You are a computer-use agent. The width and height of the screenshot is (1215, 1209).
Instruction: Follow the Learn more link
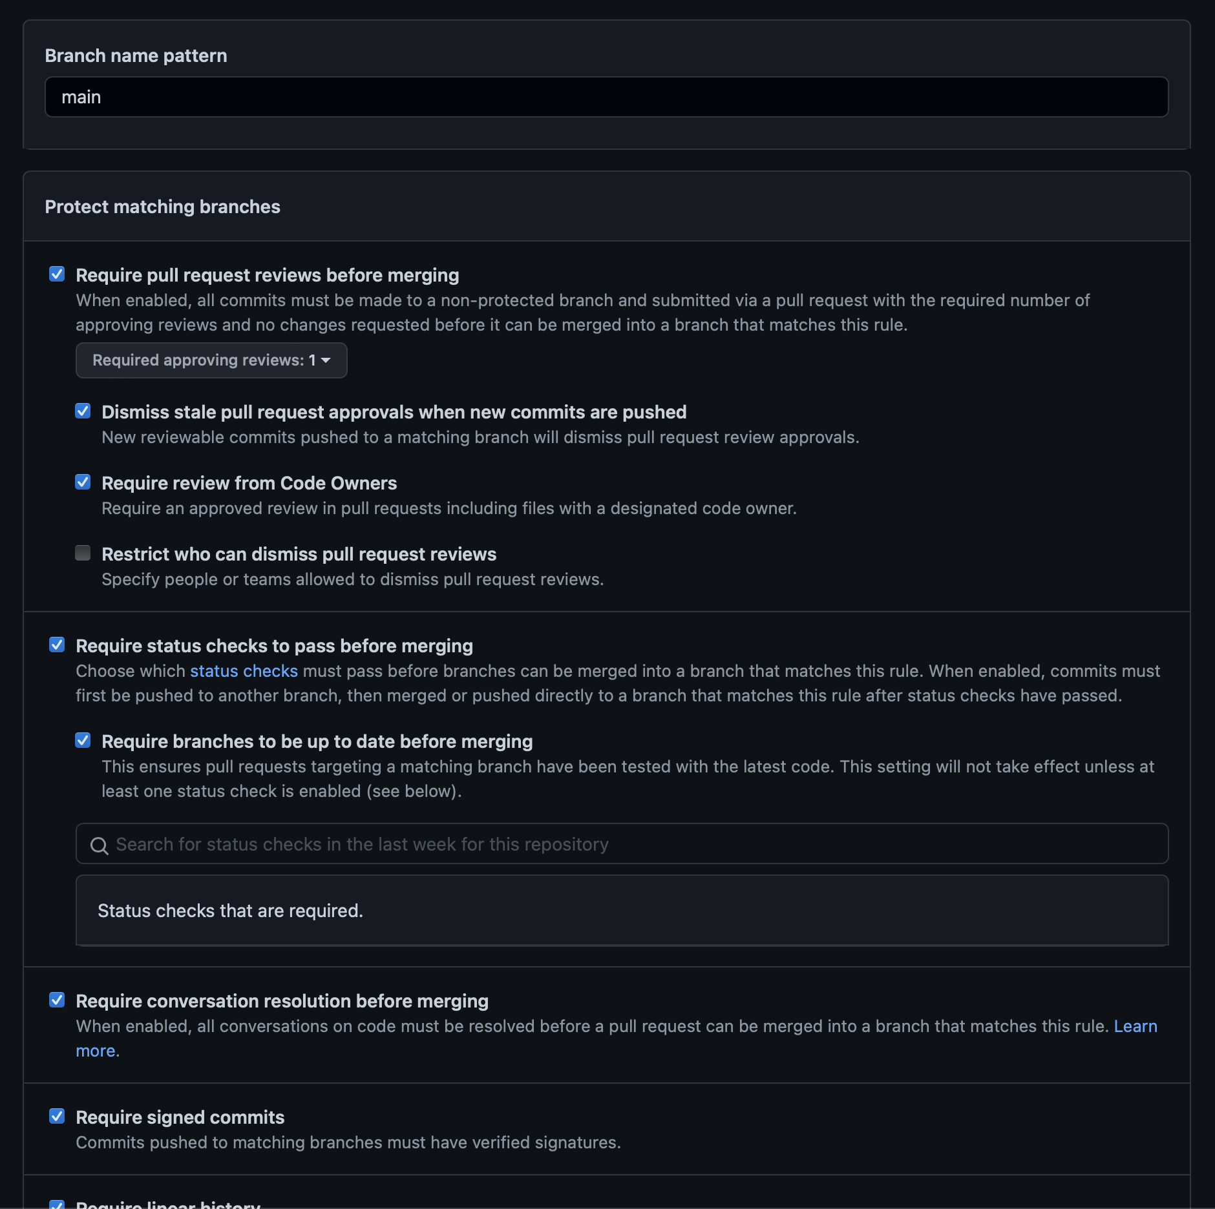click(1136, 1026)
